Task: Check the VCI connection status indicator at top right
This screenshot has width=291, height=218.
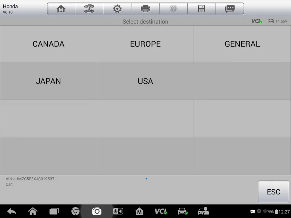Action: [x=256, y=21]
